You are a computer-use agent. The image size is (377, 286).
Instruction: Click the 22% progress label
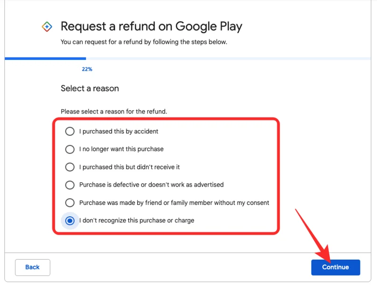click(87, 69)
